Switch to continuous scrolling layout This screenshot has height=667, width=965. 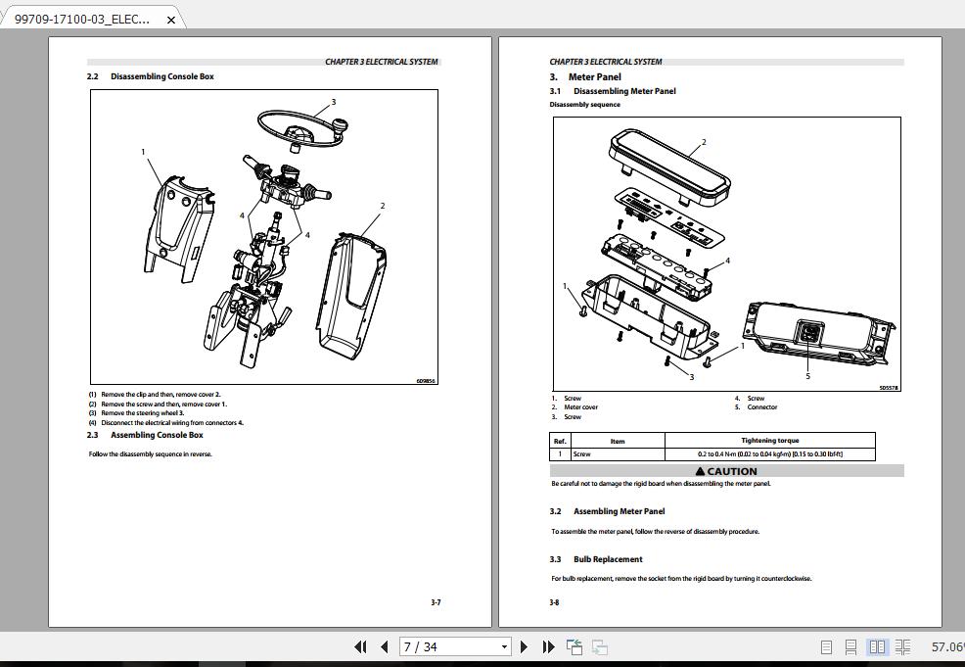point(851,646)
